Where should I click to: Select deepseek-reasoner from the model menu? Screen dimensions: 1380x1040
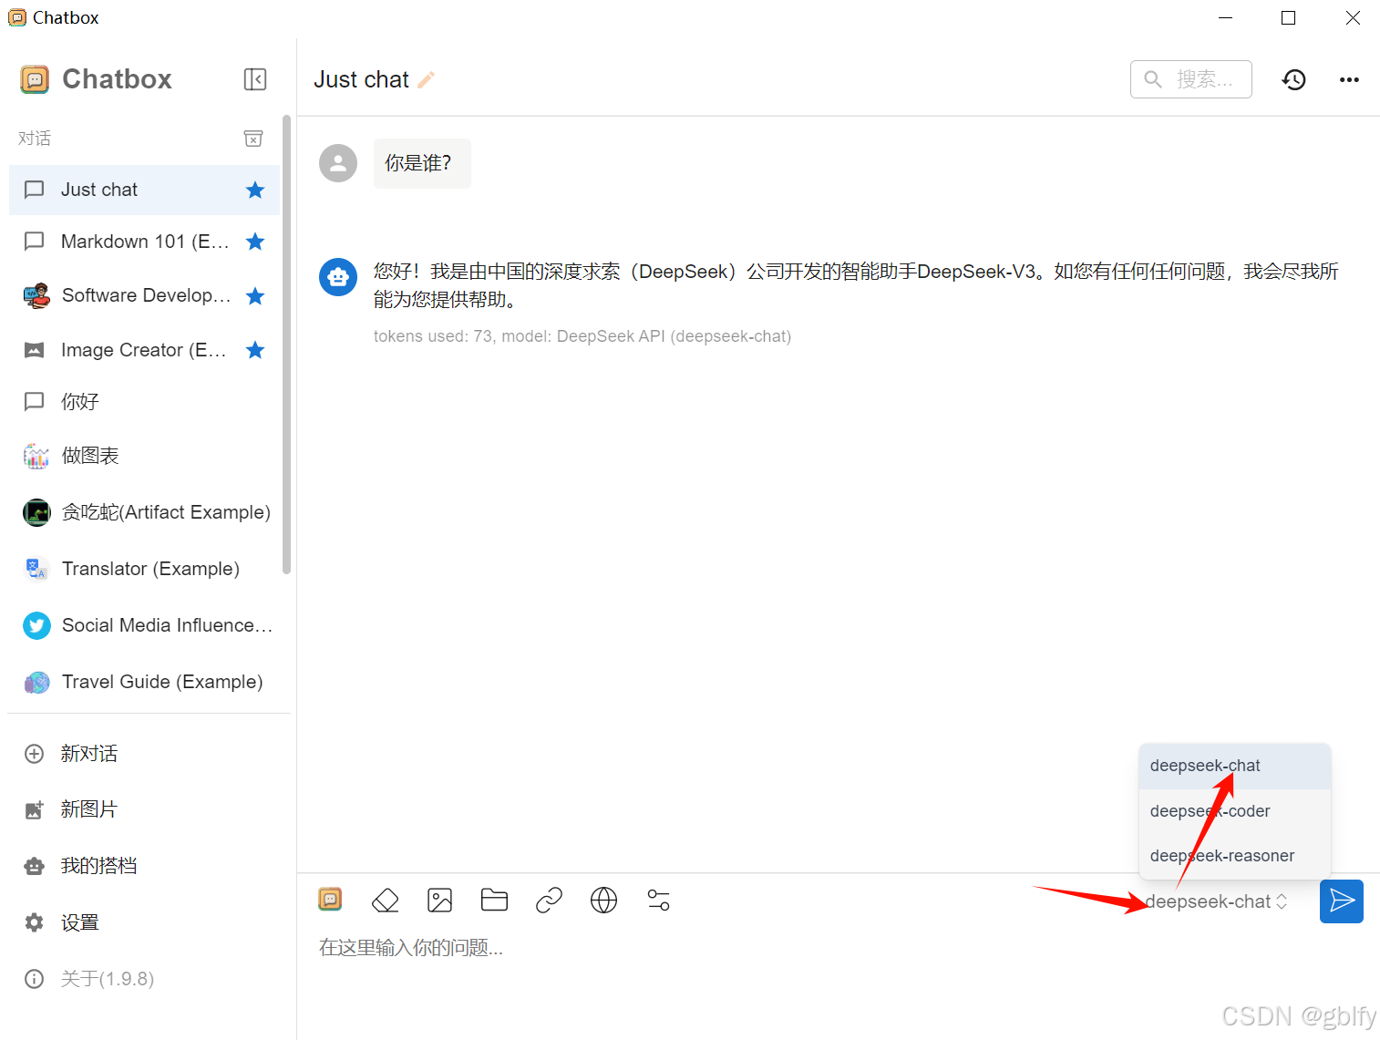(1235, 856)
